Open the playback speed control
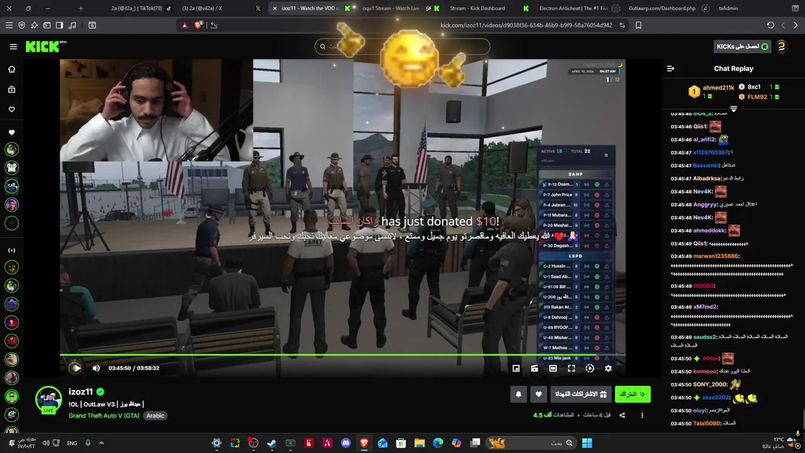Image resolution: width=805 pixels, height=453 pixels. click(x=590, y=368)
